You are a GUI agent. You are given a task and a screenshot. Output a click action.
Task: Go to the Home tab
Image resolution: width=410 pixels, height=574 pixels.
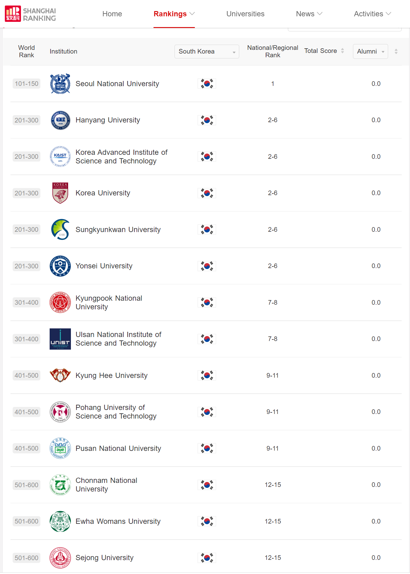[x=112, y=14]
